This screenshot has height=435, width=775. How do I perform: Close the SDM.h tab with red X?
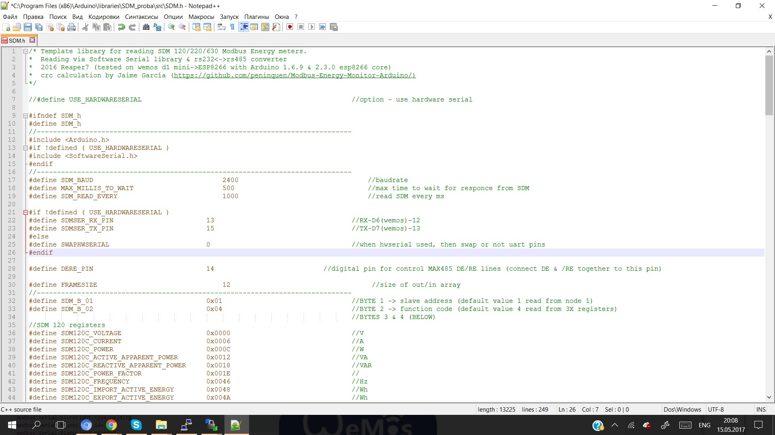tap(32, 40)
